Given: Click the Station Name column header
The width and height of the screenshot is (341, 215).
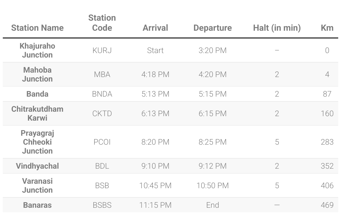Looking at the screenshot, I should click(x=37, y=28).
